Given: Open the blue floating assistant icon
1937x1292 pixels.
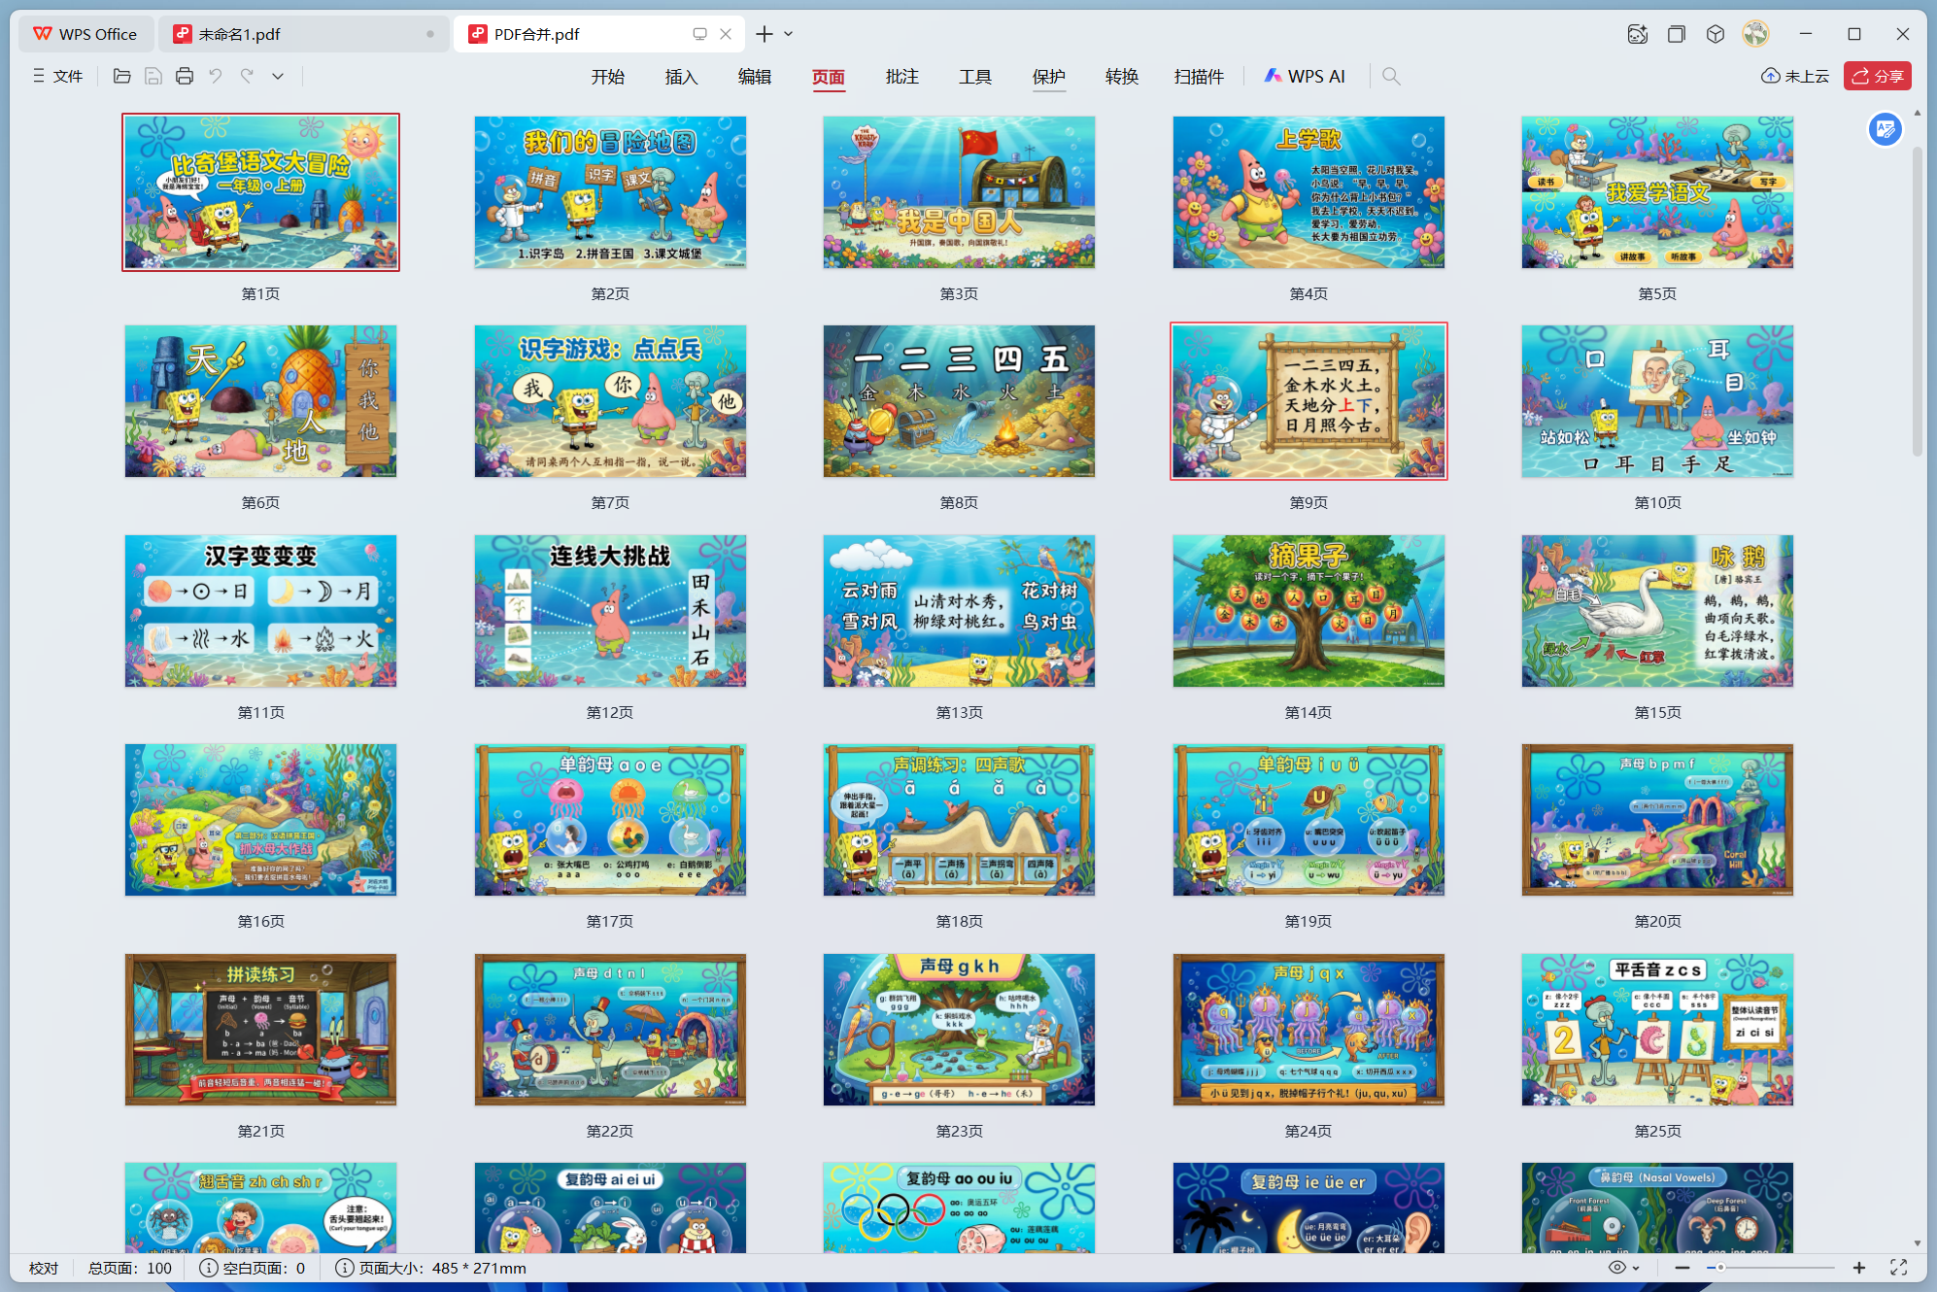Looking at the screenshot, I should 1885,129.
